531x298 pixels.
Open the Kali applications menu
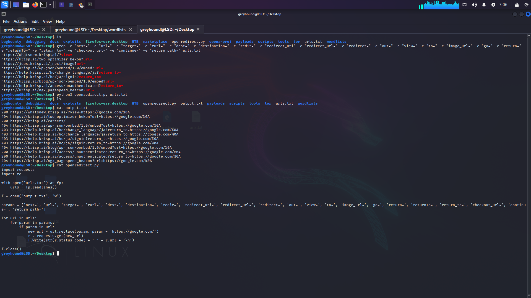[x=5, y=5]
